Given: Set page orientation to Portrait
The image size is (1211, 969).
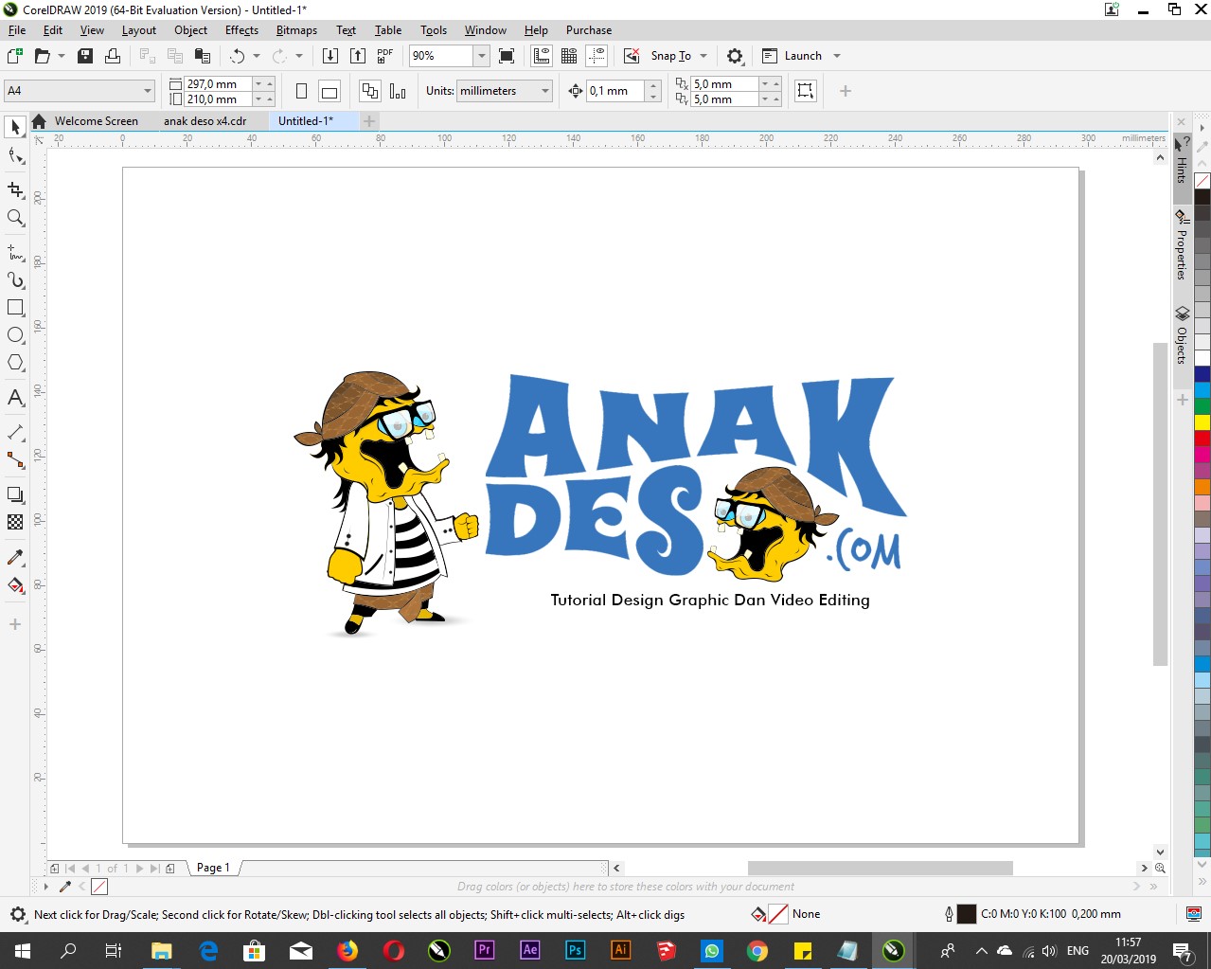Looking at the screenshot, I should click(302, 91).
